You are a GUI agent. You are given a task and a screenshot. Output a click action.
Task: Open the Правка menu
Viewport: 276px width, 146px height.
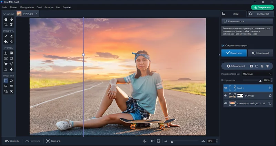coord(14,7)
